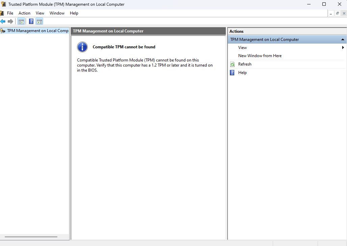347x246 pixels.
Task: Select TPM Management on Local Comp tree item
Action: click(37, 30)
